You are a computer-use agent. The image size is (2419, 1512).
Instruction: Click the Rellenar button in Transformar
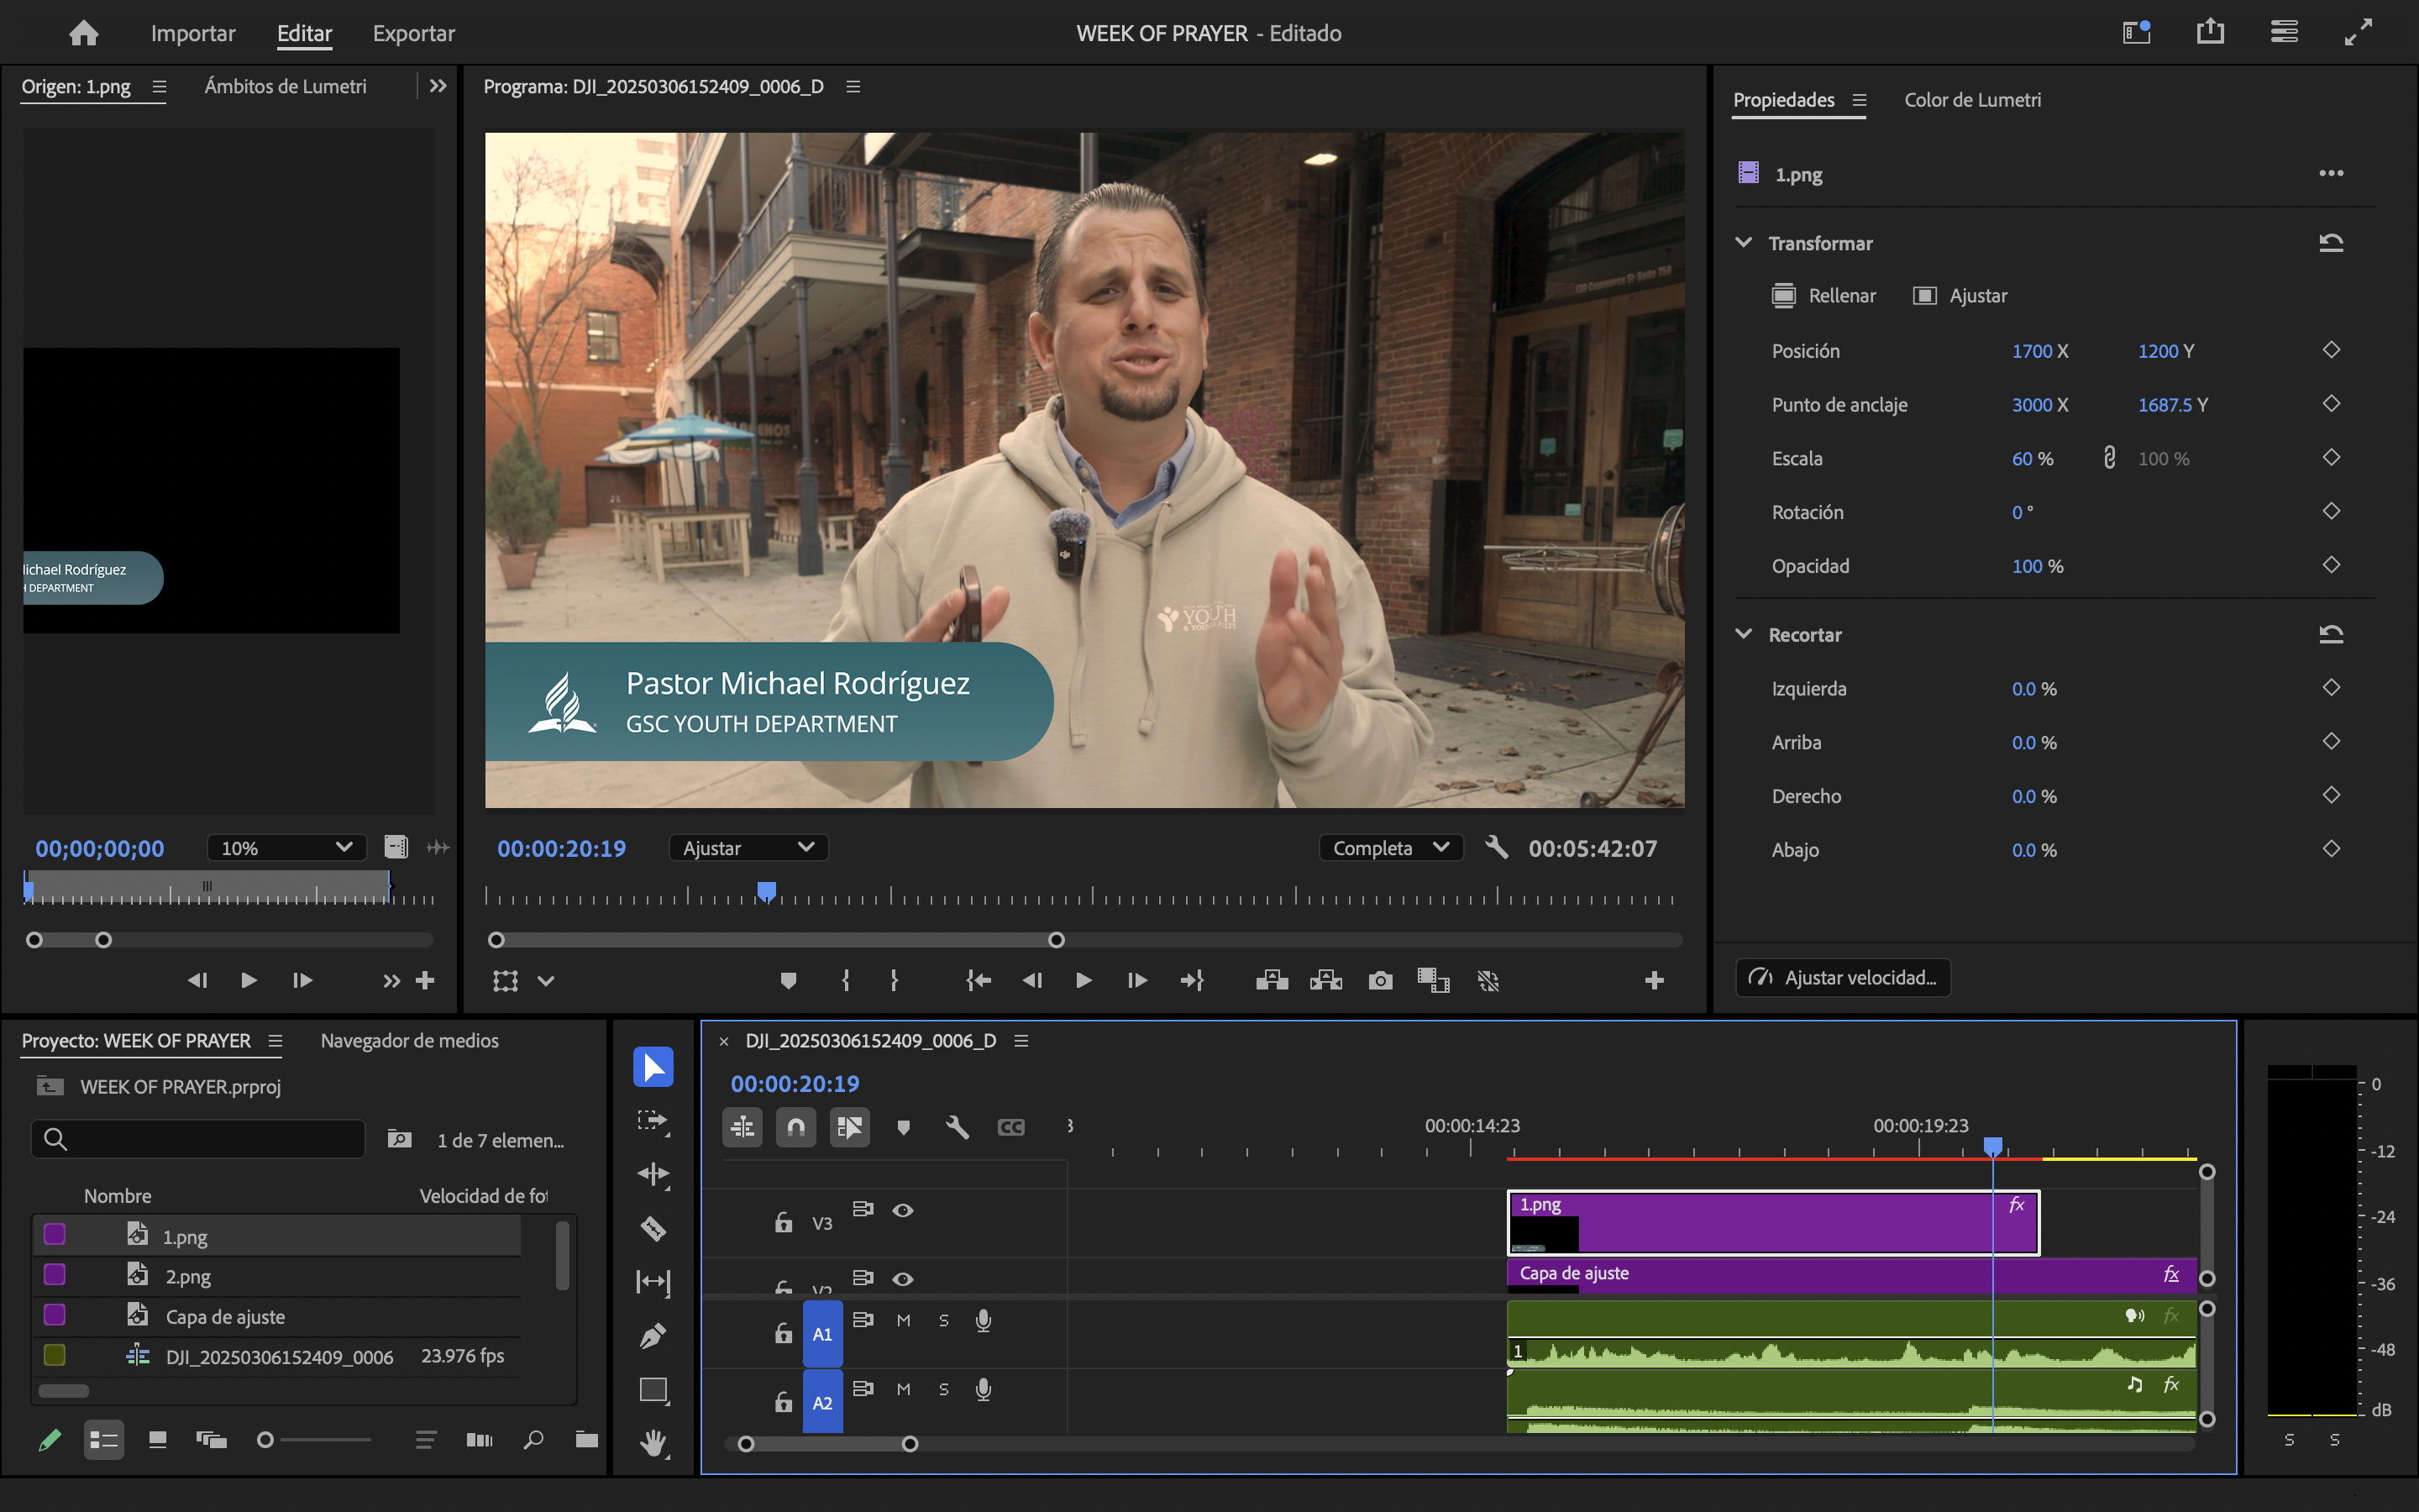pyautogui.click(x=1823, y=296)
